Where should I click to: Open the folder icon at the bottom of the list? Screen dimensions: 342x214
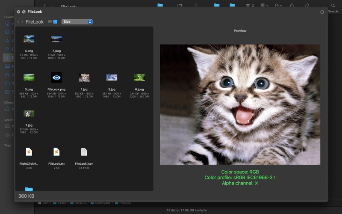pos(29,189)
